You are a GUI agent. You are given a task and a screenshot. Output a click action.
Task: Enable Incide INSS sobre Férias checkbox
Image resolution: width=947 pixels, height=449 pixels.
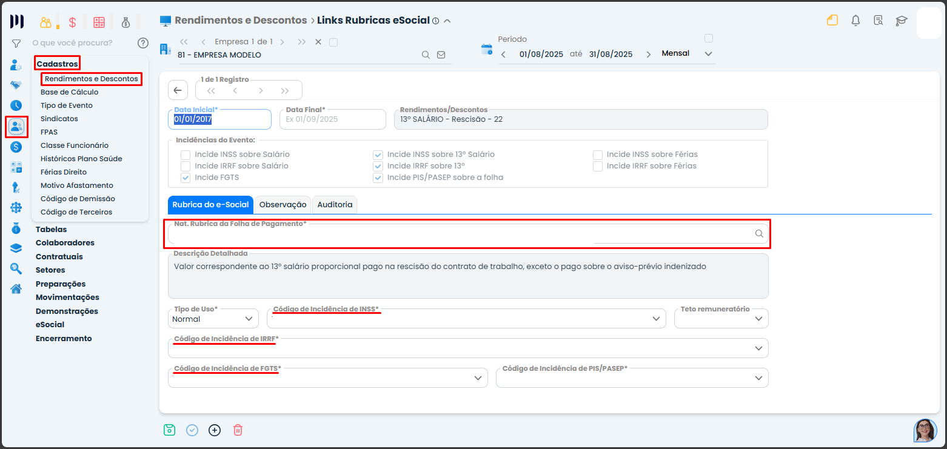(x=598, y=155)
